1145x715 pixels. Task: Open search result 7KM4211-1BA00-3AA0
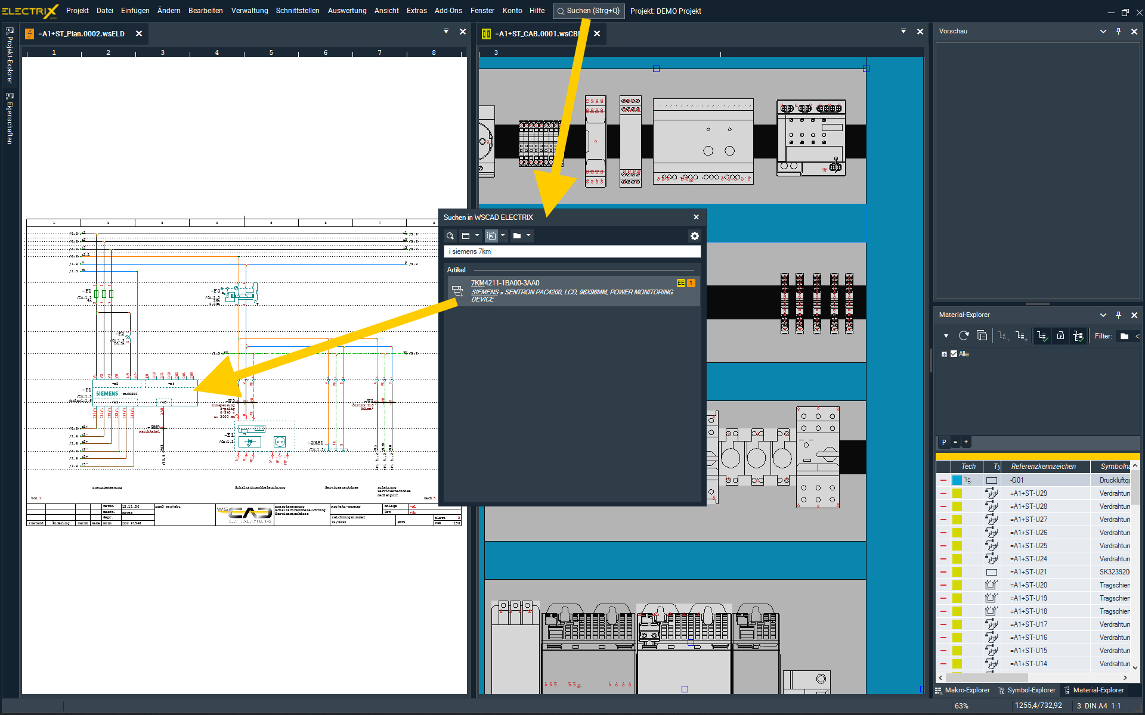coord(505,283)
